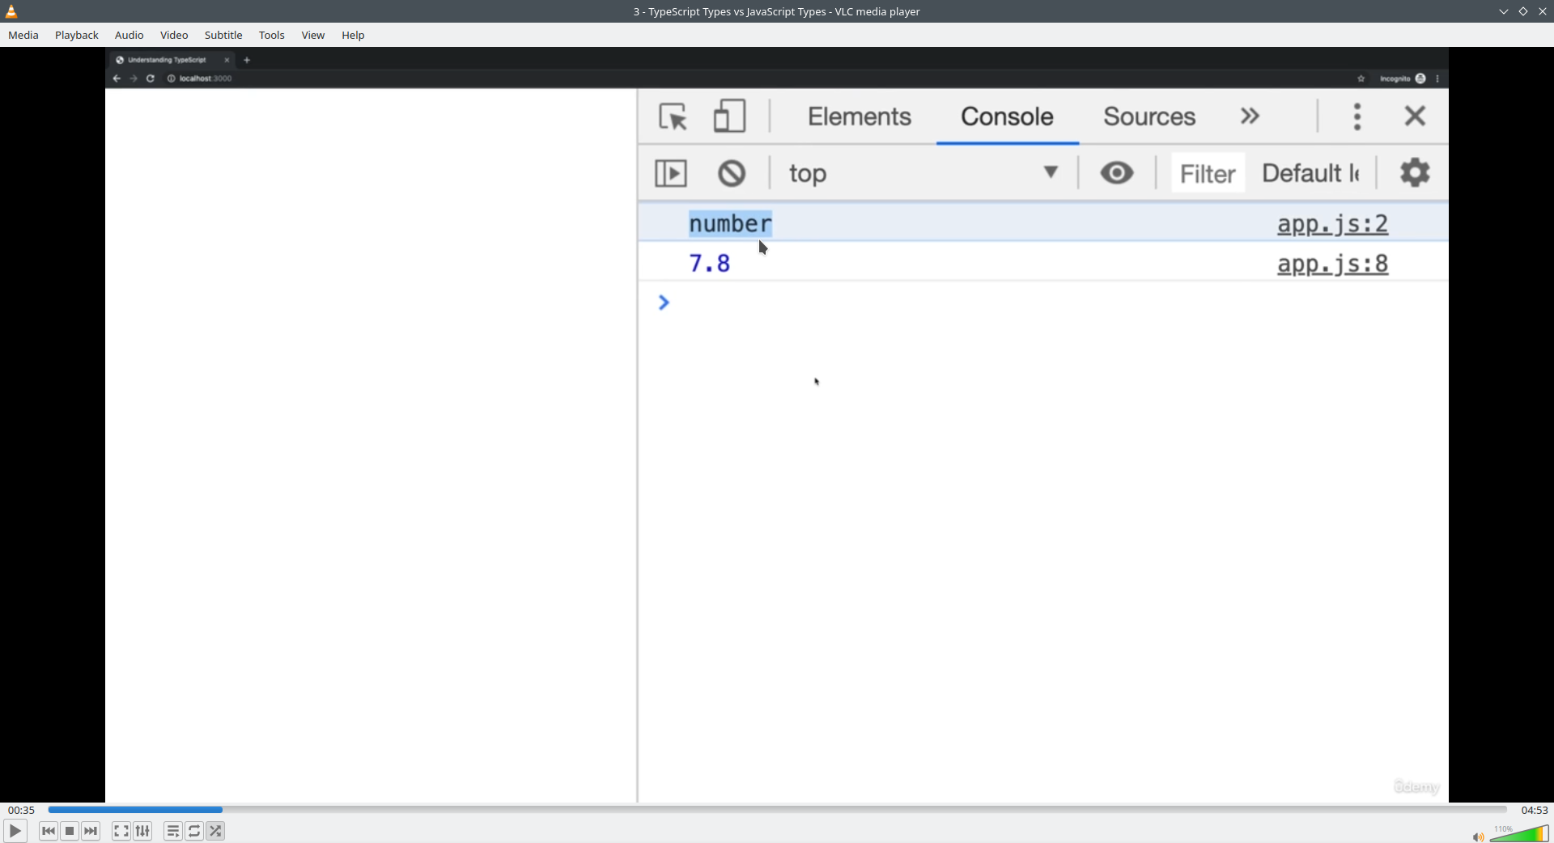Select the inspect element cursor icon
This screenshot has width=1554, height=843.
pos(673,116)
